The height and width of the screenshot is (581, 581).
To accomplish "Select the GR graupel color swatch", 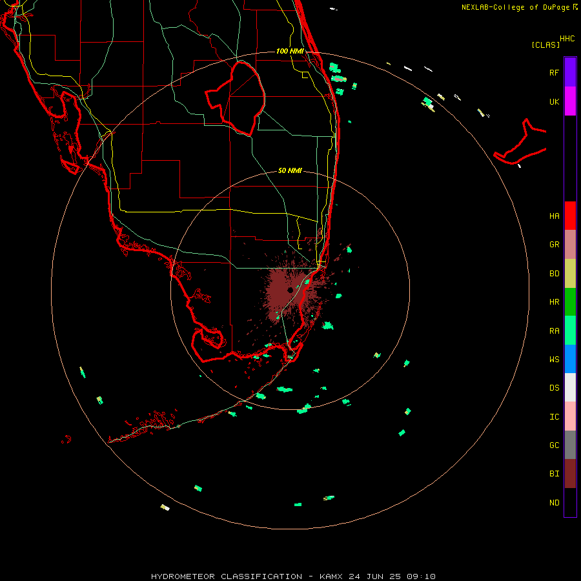I will pos(570,245).
